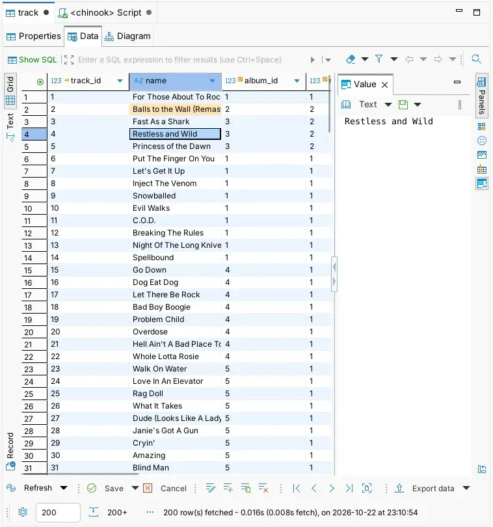Select the Balls to the Wall cell
Screen dimensions: 493x527
click(175, 109)
